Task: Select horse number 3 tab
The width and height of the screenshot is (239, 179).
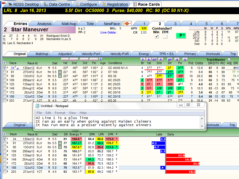Action: pyautogui.click(x=175, y=24)
